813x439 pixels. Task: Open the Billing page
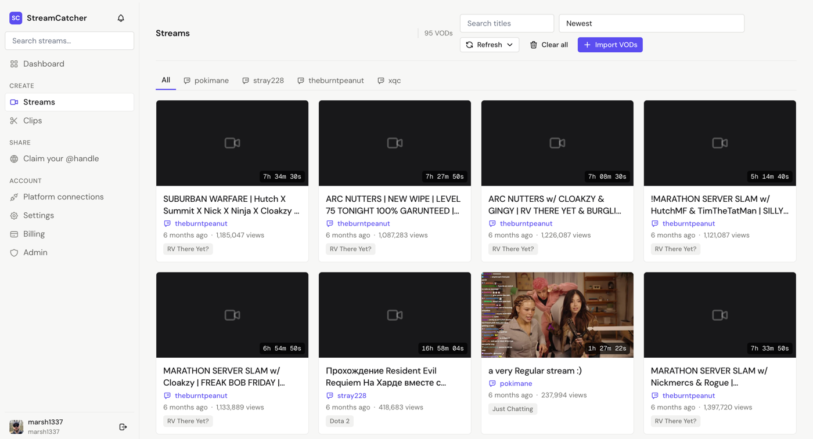(69, 234)
